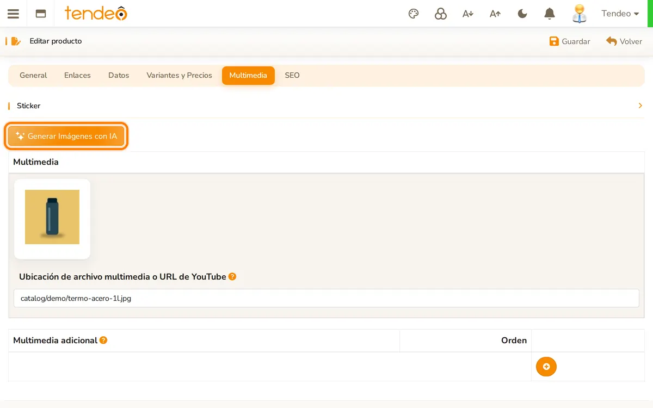653x408 pixels.
Task: Decrease font size with A-down icon
Action: pos(468,14)
